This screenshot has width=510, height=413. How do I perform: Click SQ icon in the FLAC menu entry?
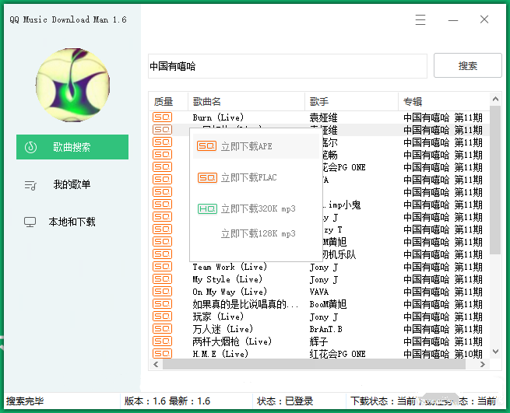(207, 178)
